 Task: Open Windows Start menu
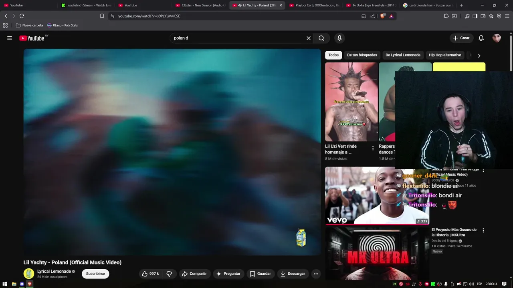[5, 284]
